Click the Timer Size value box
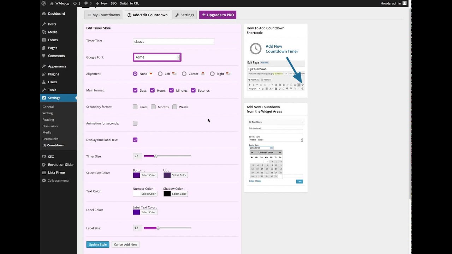Screen dimensions: 452x254 tap(137, 156)
